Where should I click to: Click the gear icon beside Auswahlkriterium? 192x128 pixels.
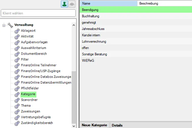[x=17, y=48]
